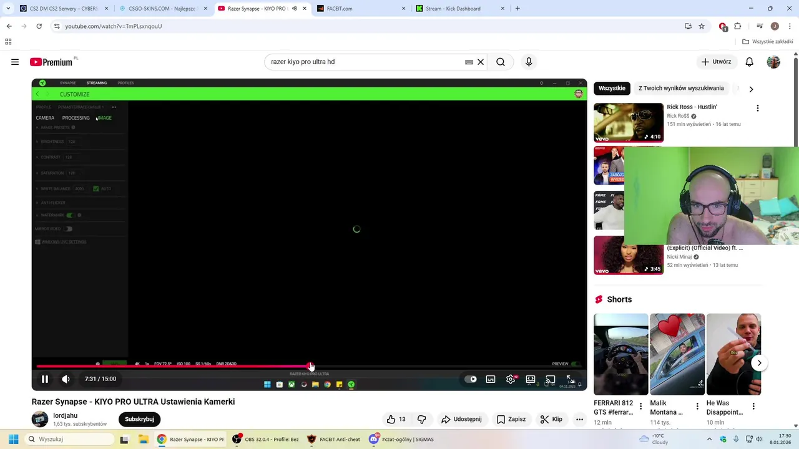Pause the YouTube video
The width and height of the screenshot is (799, 449).
[45, 379]
